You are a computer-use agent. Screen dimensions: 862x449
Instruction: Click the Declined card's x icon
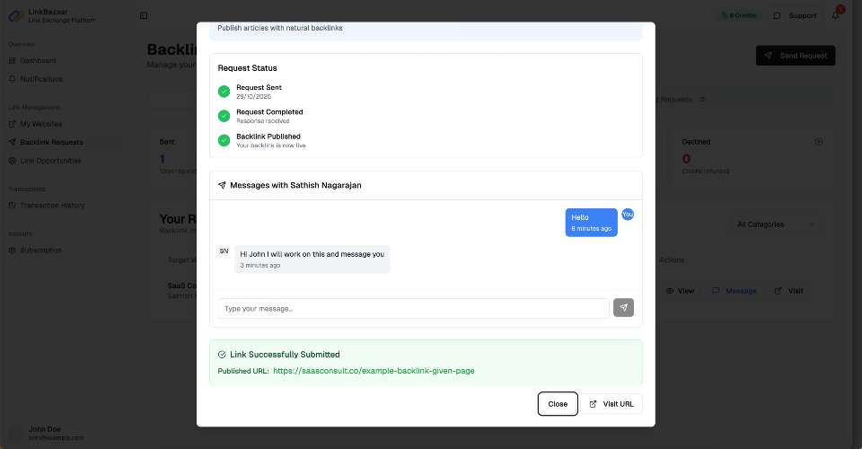pyautogui.click(x=819, y=142)
